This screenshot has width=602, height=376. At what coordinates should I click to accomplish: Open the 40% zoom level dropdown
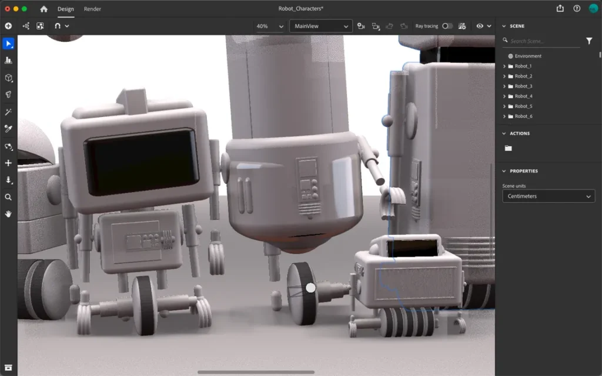[270, 26]
